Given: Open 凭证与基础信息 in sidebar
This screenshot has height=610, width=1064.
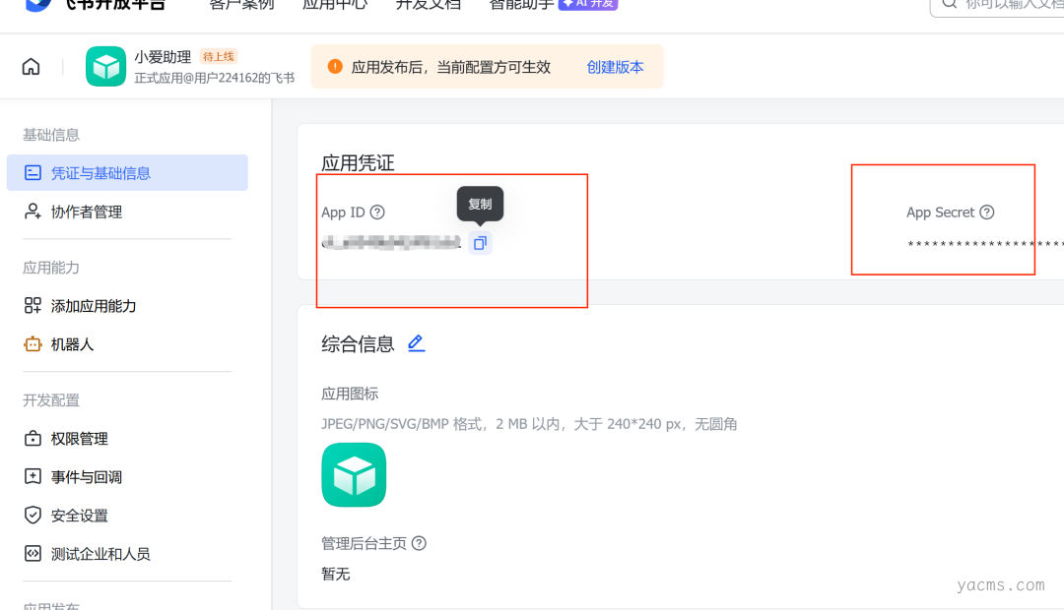Looking at the screenshot, I should [x=100, y=173].
